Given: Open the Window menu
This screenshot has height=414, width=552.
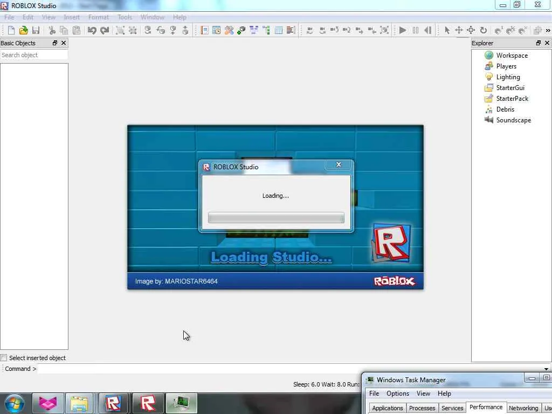Looking at the screenshot, I should 153,17.
